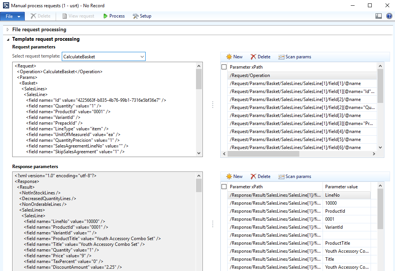Run Scan params for request parameters
Viewport: 395px width, 271px height.
coord(295,56)
